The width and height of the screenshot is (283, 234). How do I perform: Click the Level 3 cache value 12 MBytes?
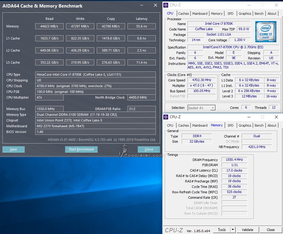(249, 96)
